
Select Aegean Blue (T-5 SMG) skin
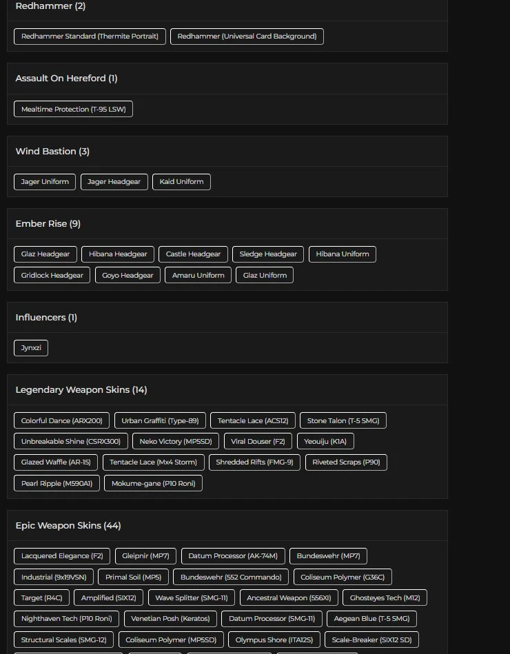pyautogui.click(x=372, y=619)
